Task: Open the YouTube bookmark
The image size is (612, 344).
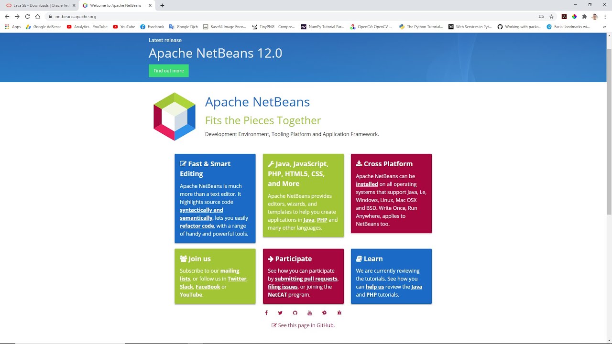Action: [x=124, y=27]
